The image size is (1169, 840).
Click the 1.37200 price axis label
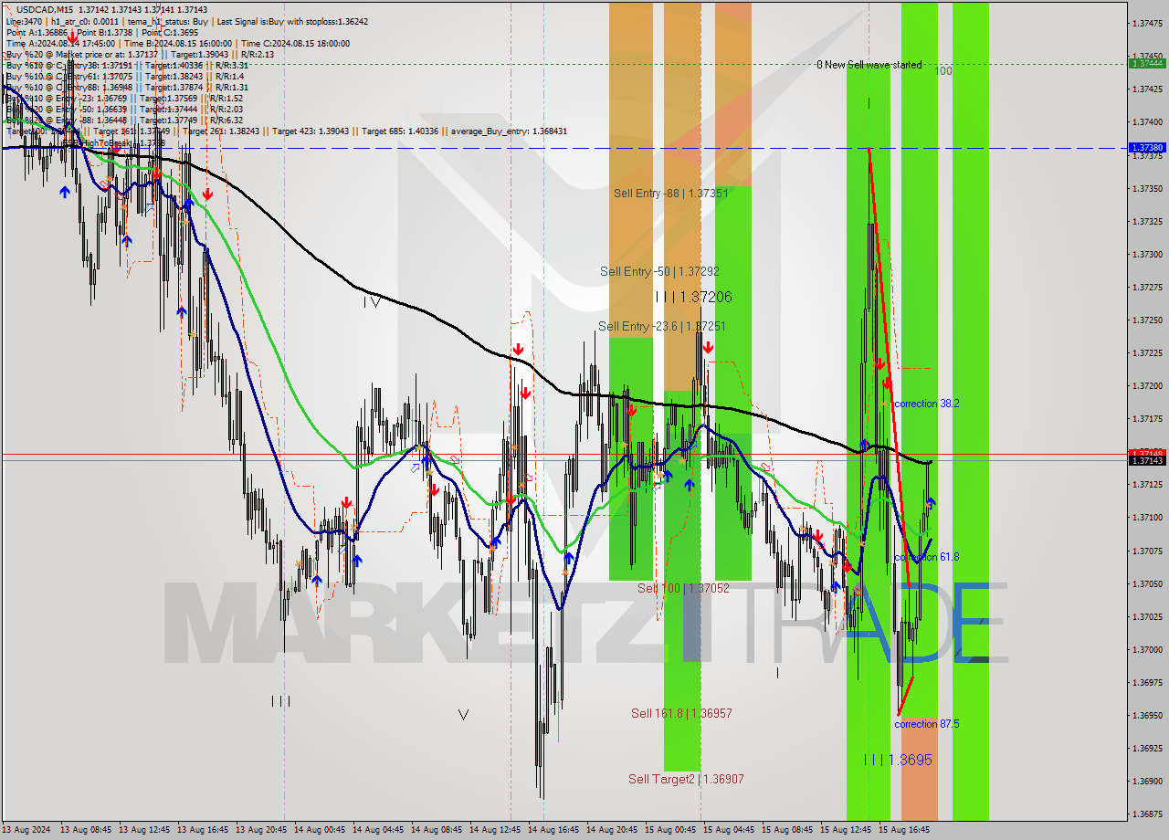[1148, 385]
